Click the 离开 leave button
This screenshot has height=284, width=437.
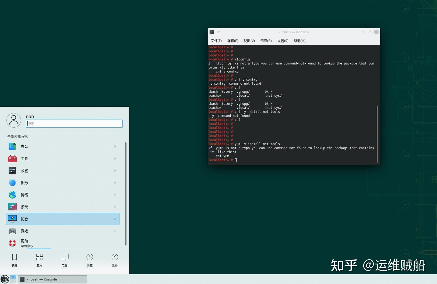coord(115,260)
